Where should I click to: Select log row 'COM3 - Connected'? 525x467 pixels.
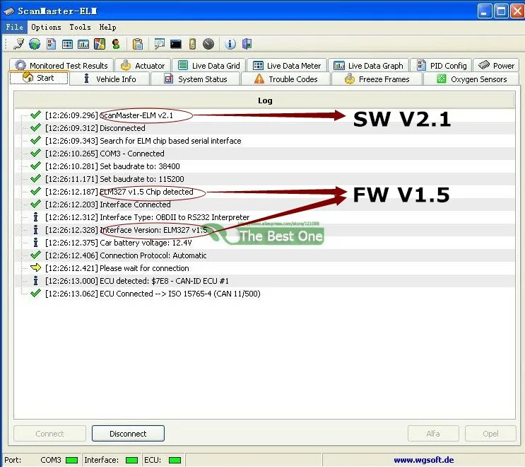point(265,154)
